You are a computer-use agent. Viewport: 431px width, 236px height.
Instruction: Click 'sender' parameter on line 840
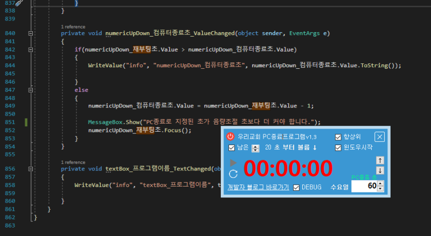tap(272, 33)
